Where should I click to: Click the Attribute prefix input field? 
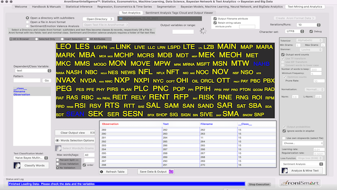click(x=247, y=27)
